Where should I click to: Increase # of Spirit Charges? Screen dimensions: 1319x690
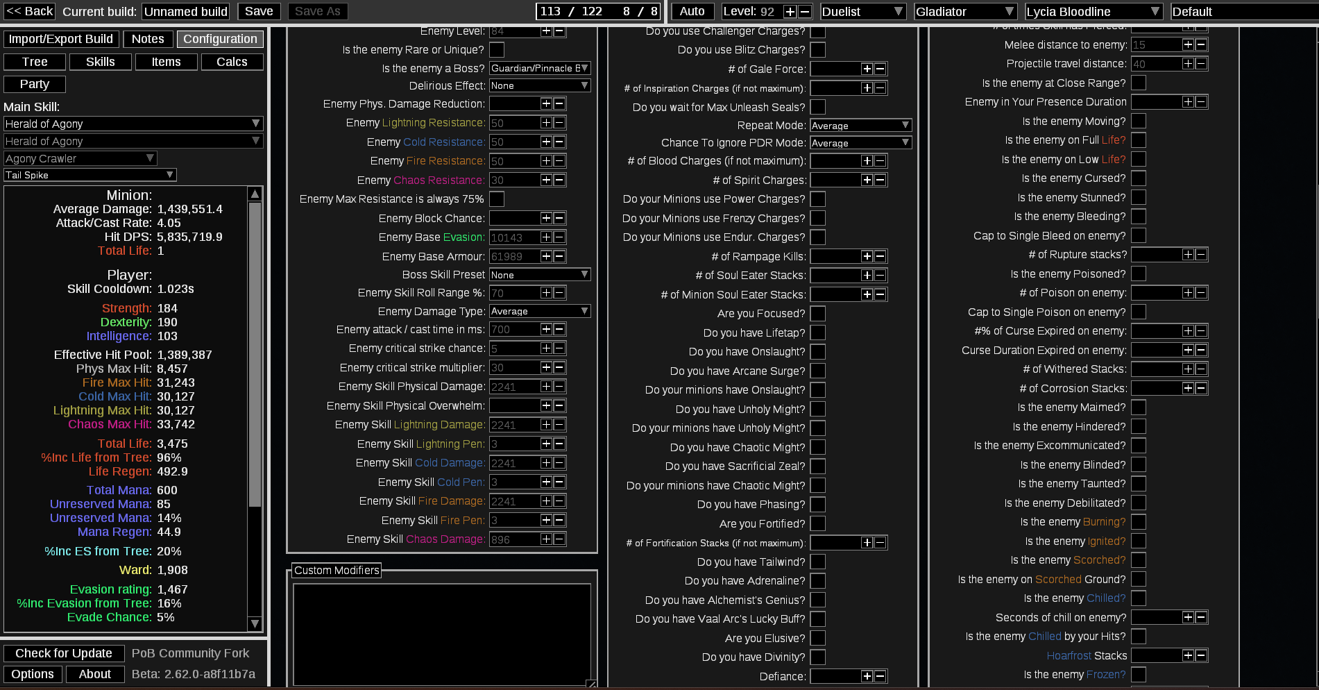tap(867, 180)
